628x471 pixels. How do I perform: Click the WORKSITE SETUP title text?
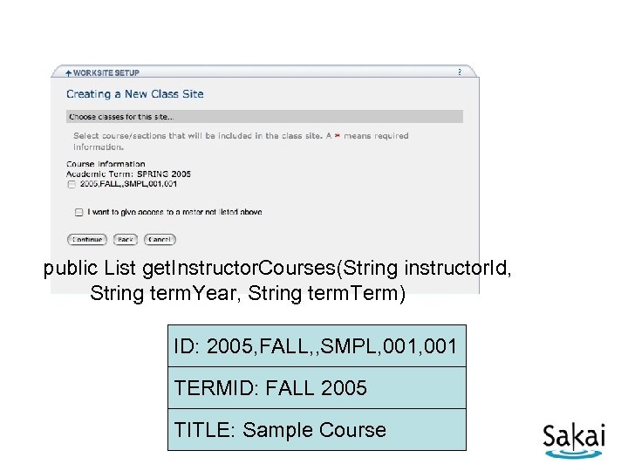click(x=106, y=72)
